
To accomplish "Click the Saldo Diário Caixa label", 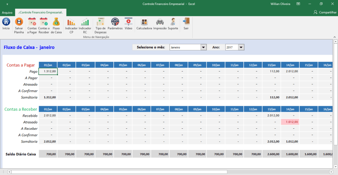I will click(21, 154).
